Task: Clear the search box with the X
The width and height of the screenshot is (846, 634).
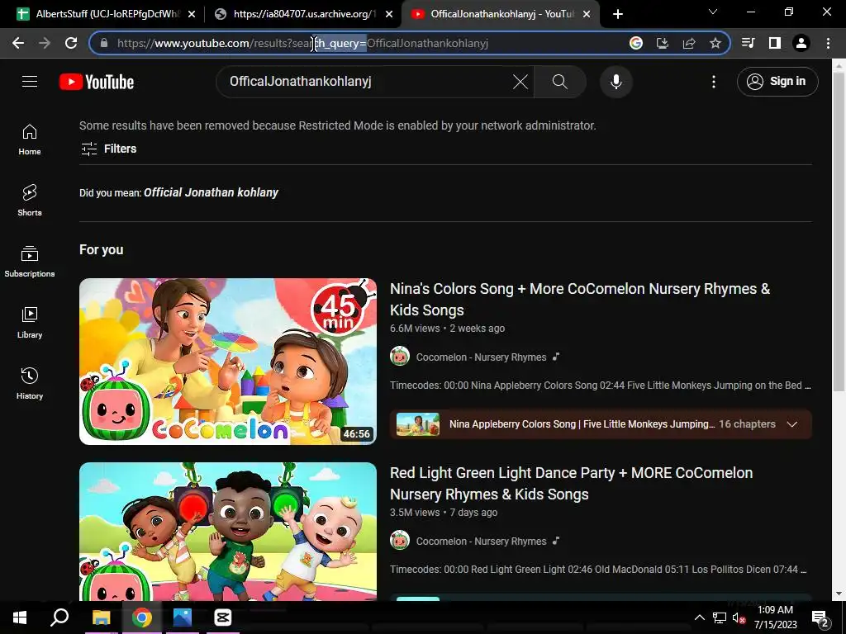Action: (x=520, y=82)
